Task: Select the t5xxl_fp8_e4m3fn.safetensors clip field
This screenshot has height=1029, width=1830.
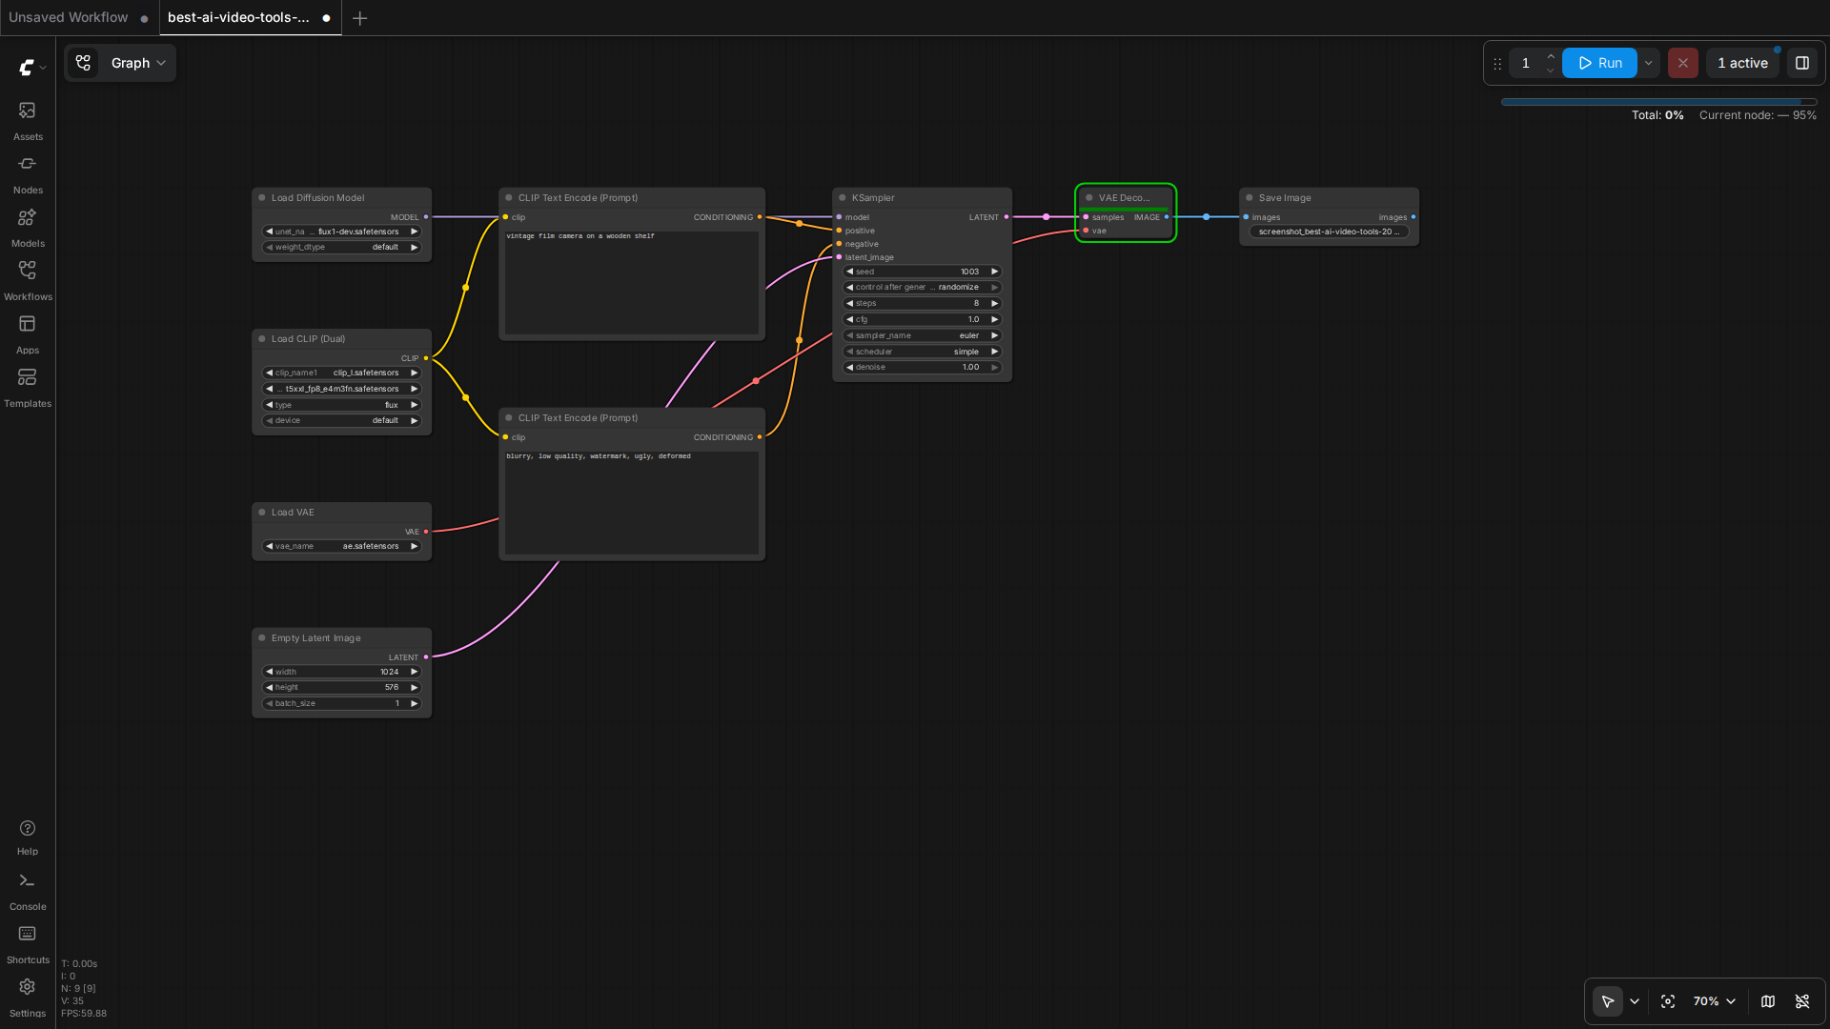Action: click(x=341, y=389)
